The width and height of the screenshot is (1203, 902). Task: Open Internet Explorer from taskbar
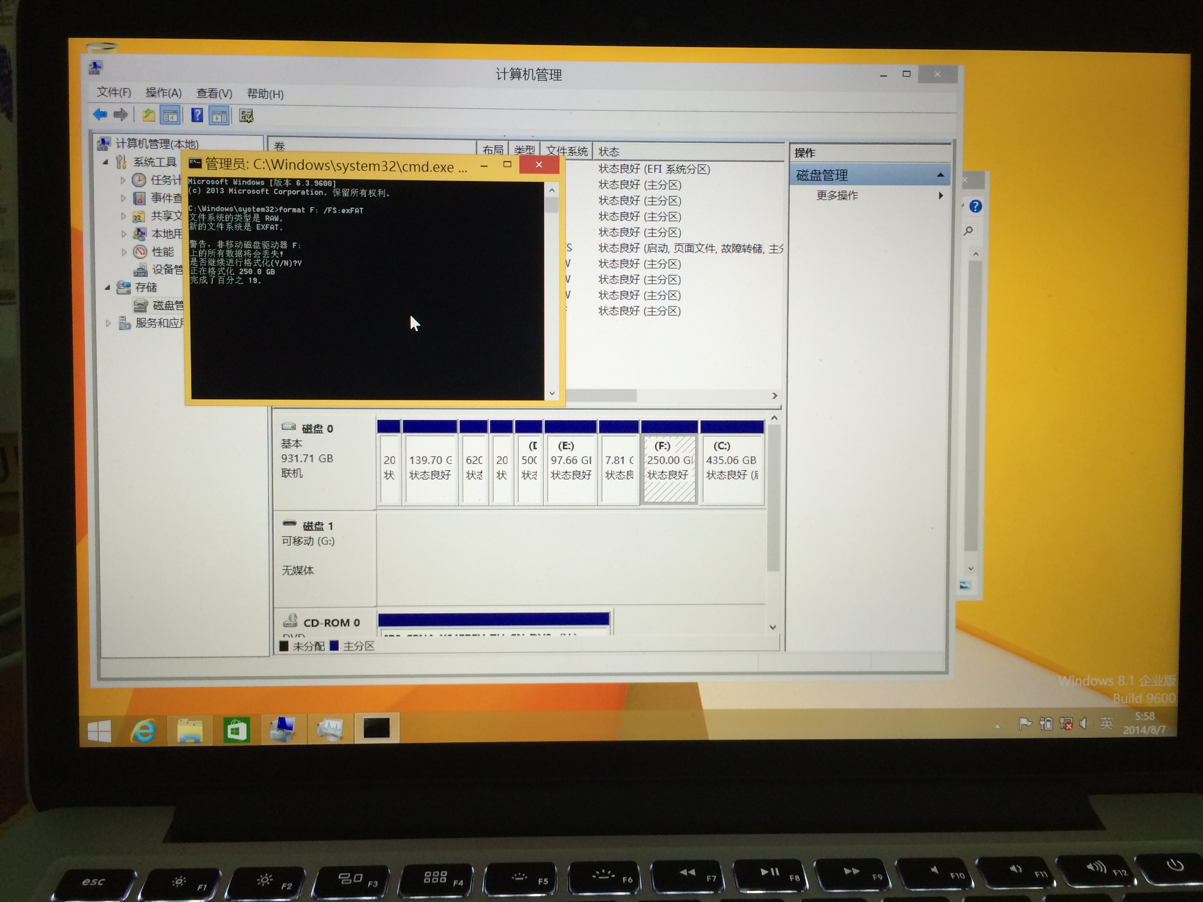[x=144, y=731]
